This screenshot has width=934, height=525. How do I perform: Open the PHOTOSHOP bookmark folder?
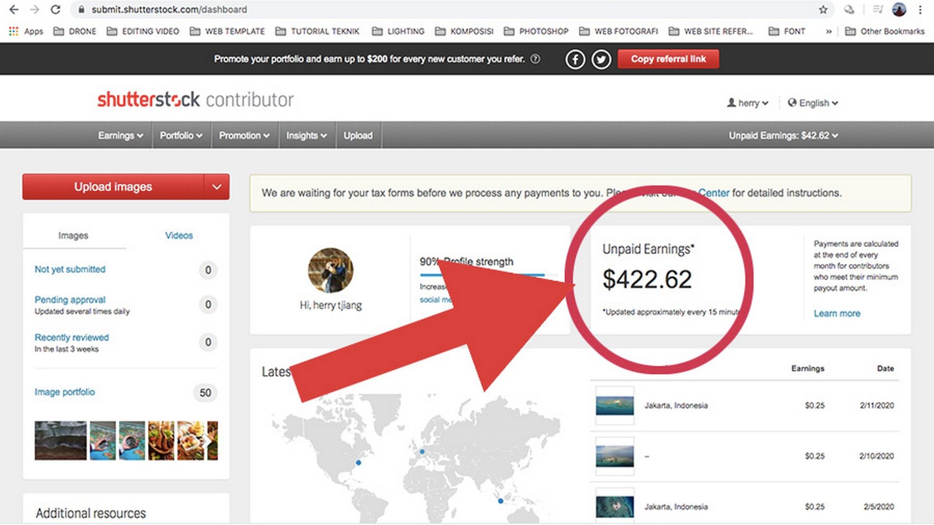pyautogui.click(x=536, y=31)
